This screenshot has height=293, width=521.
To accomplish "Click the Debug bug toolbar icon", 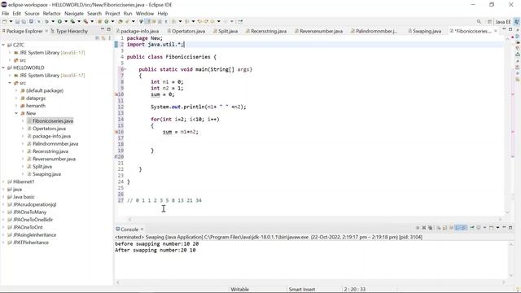I will (46, 21).
